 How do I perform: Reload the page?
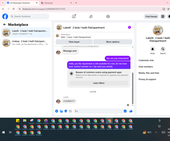click(x=14, y=9)
